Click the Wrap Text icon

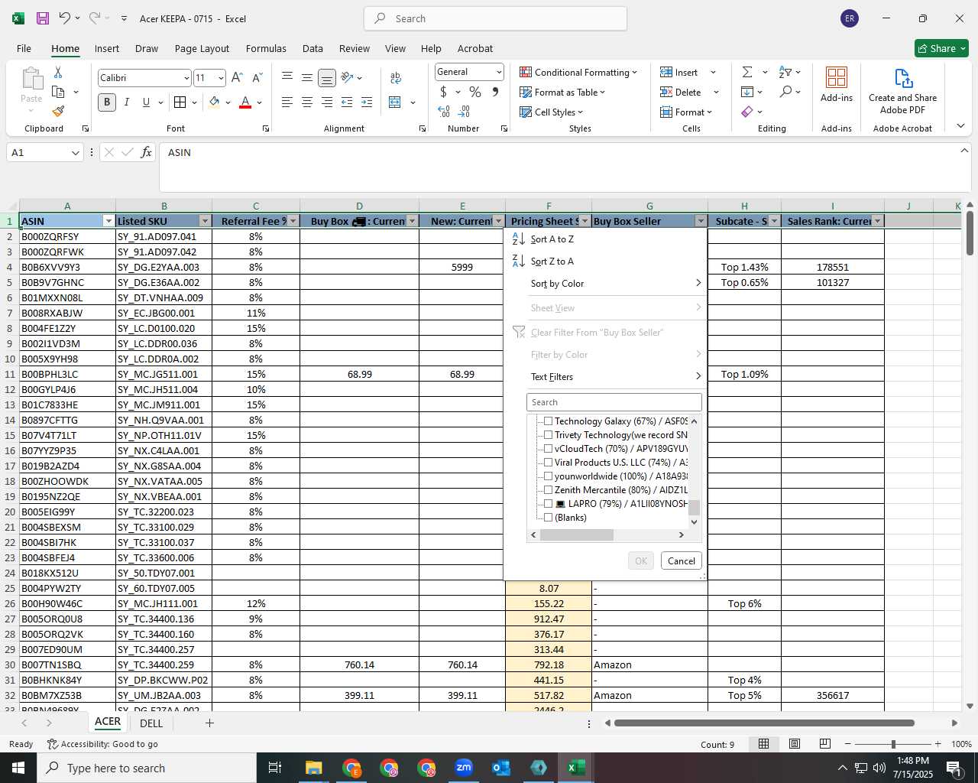pos(396,77)
